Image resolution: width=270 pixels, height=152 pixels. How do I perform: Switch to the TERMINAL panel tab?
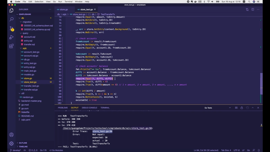coord(105,108)
